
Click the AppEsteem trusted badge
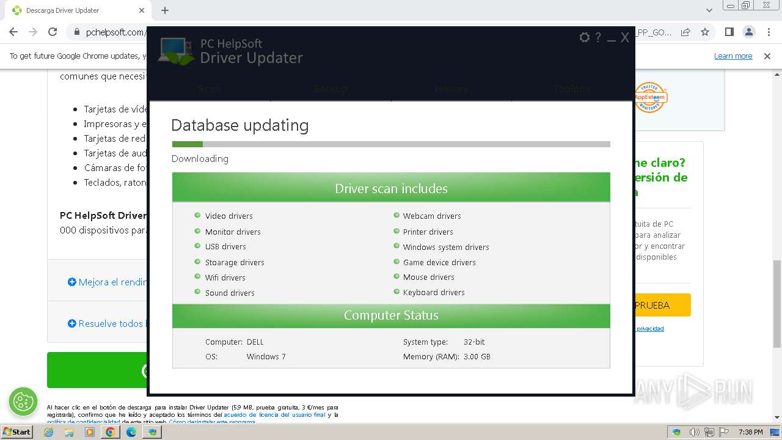point(650,98)
